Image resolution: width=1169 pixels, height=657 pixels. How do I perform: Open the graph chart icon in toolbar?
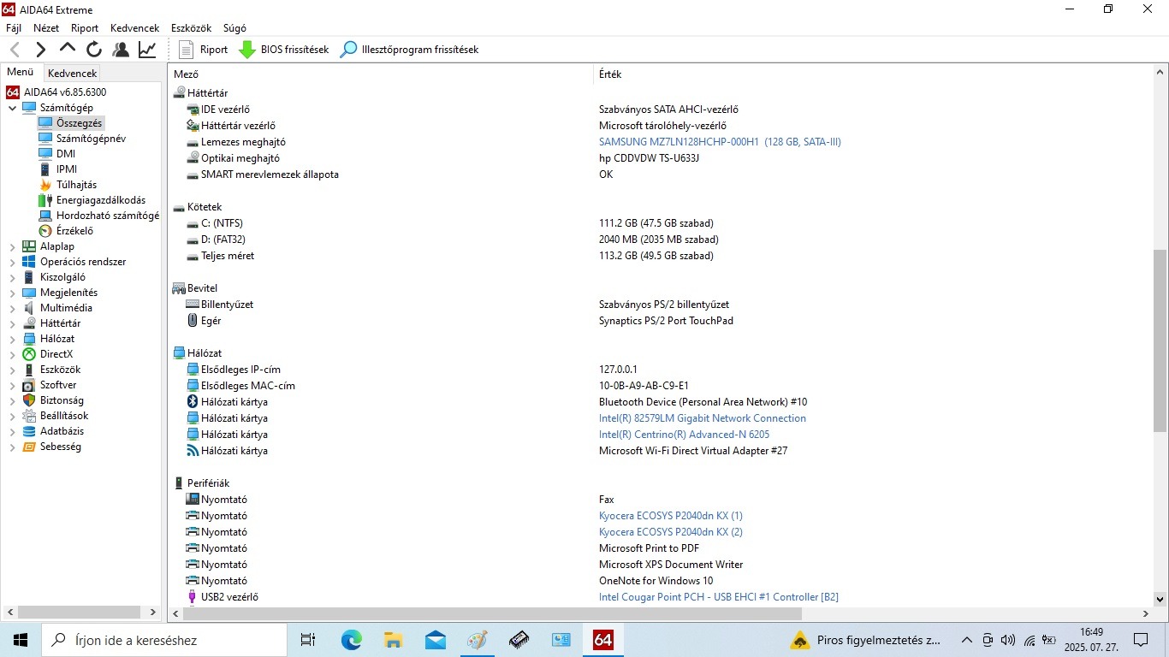click(x=147, y=50)
